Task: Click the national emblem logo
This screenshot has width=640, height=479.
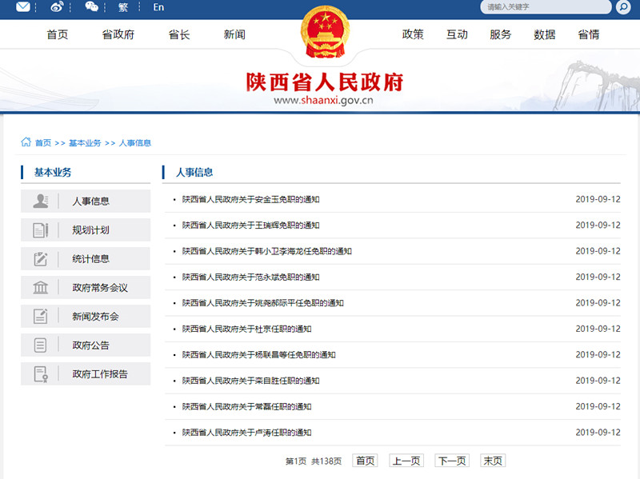Action: (325, 35)
